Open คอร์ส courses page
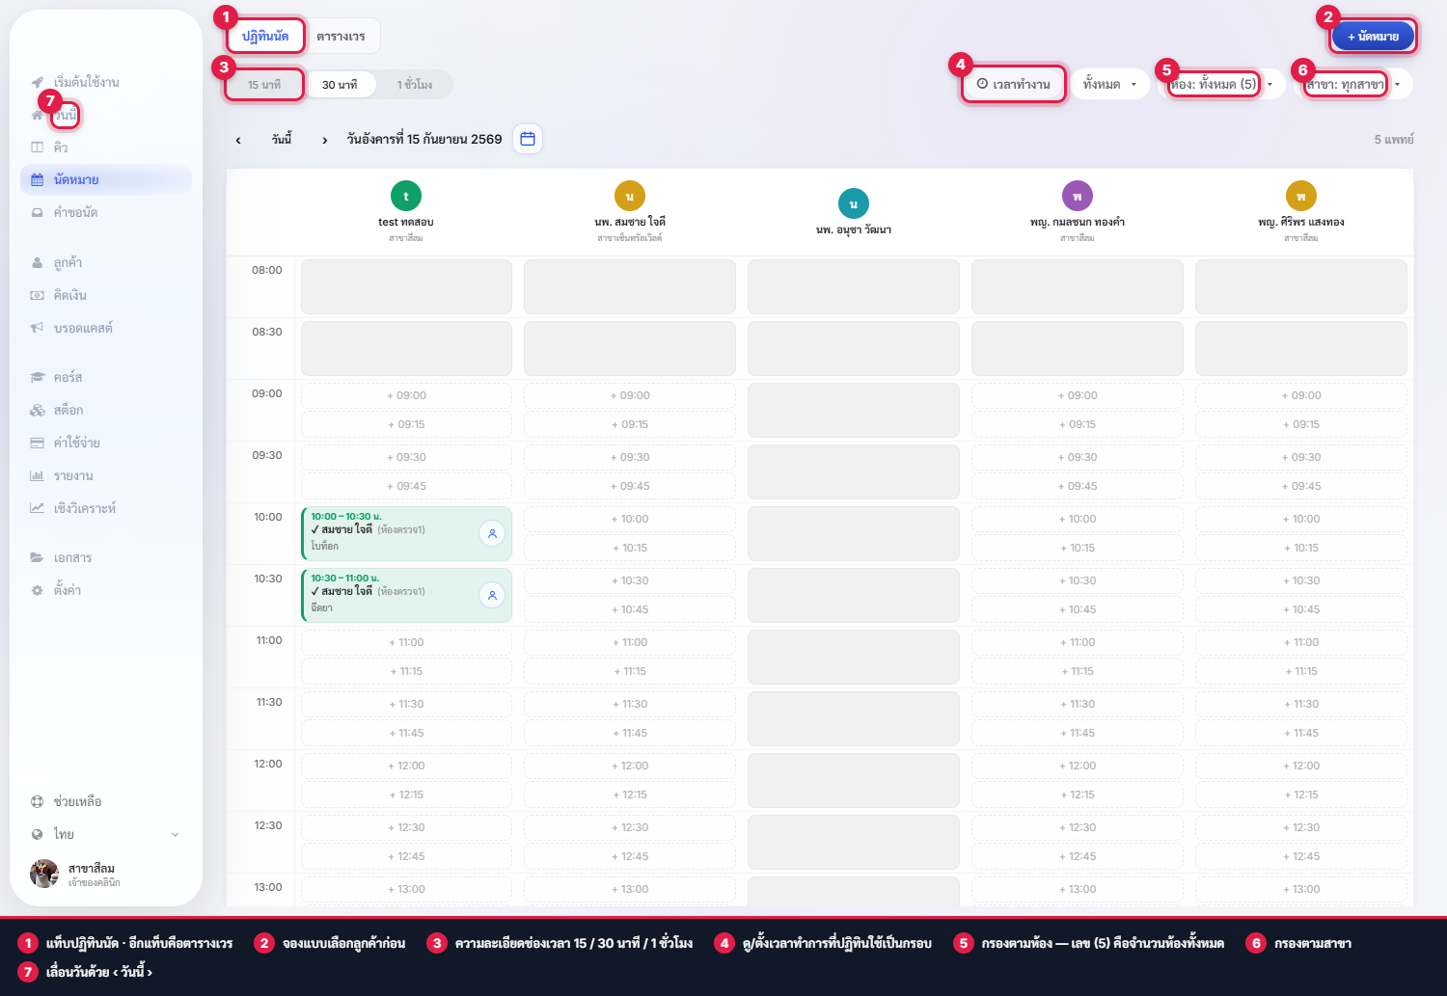Viewport: 1447px width, 996px height. pos(106,378)
